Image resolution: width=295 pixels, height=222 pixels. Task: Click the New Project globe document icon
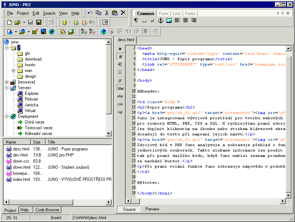pos(10,32)
